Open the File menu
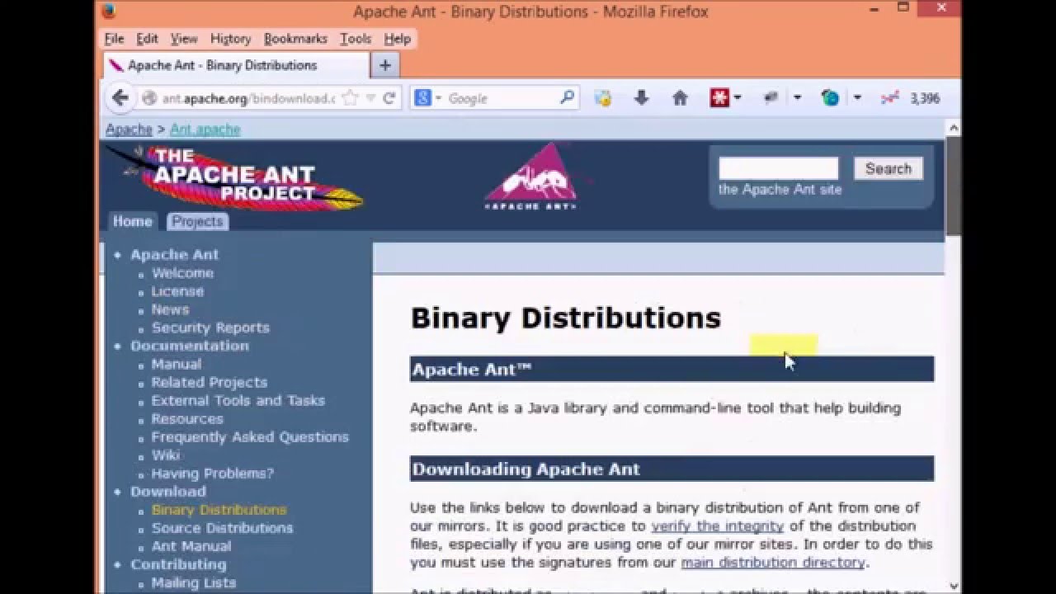Image resolution: width=1056 pixels, height=594 pixels. coord(114,39)
